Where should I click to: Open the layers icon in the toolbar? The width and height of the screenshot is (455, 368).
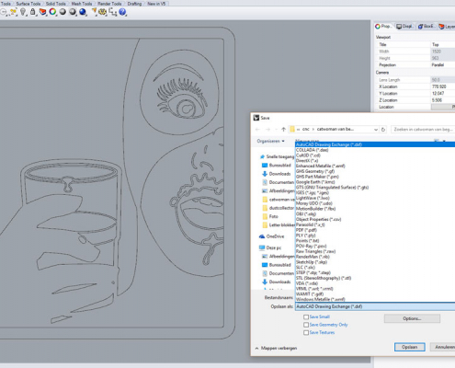point(42,12)
